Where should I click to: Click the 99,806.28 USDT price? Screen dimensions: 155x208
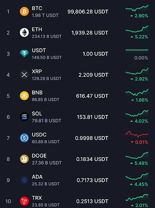88,12
